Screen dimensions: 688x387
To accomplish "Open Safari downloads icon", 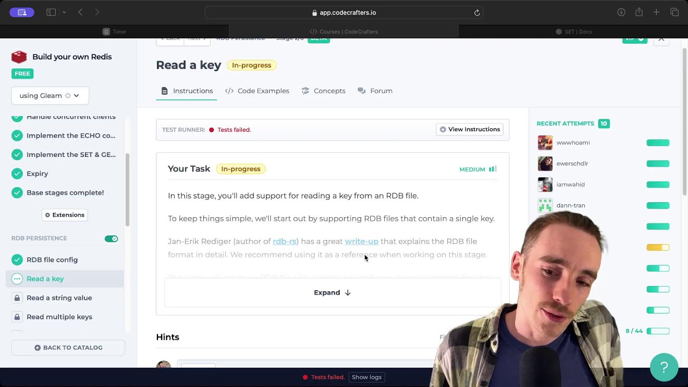I will pyautogui.click(x=621, y=12).
